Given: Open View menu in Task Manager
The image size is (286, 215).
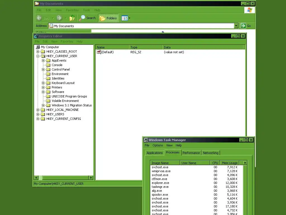Looking at the screenshot, I should point(169,145).
